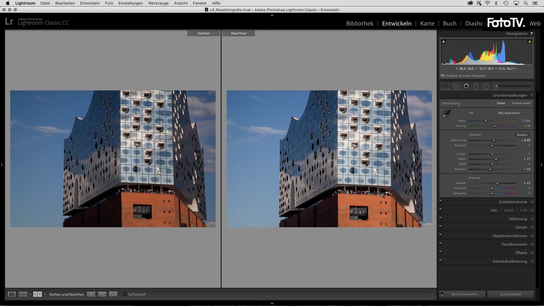544x306 pixels.
Task: Set treatment to Schwarzweiß
Action: 521,103
